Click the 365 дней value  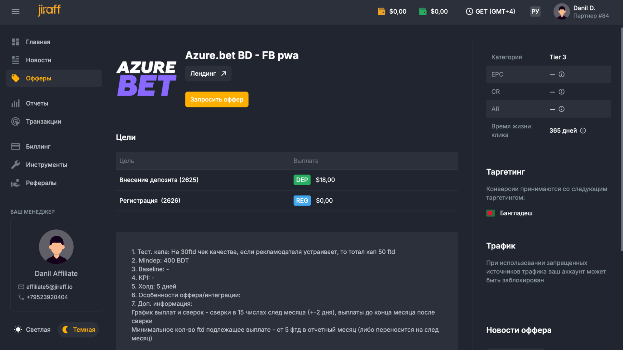pyautogui.click(x=563, y=131)
